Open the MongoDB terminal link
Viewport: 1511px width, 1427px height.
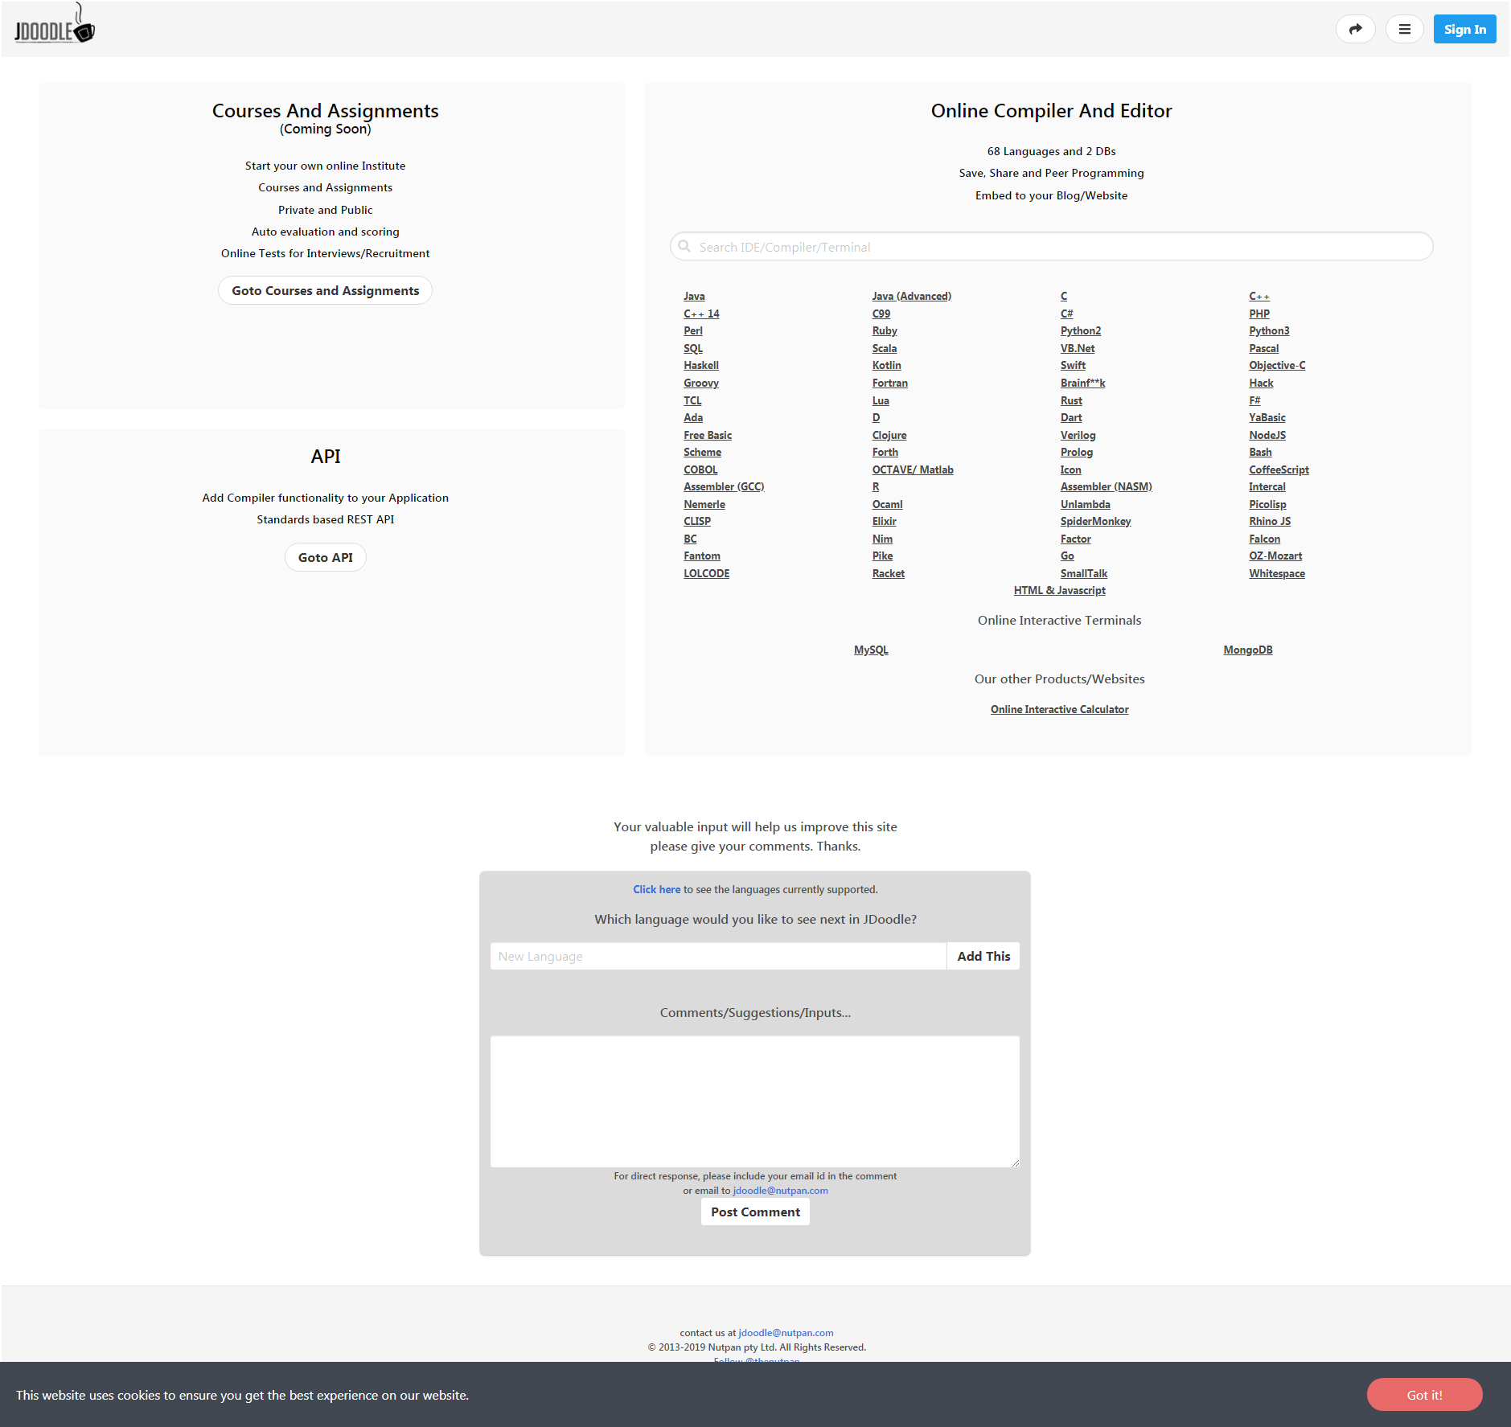(x=1247, y=650)
